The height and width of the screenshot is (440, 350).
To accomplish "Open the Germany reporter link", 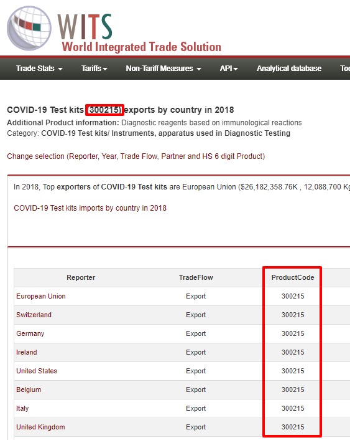I will 30,333.
